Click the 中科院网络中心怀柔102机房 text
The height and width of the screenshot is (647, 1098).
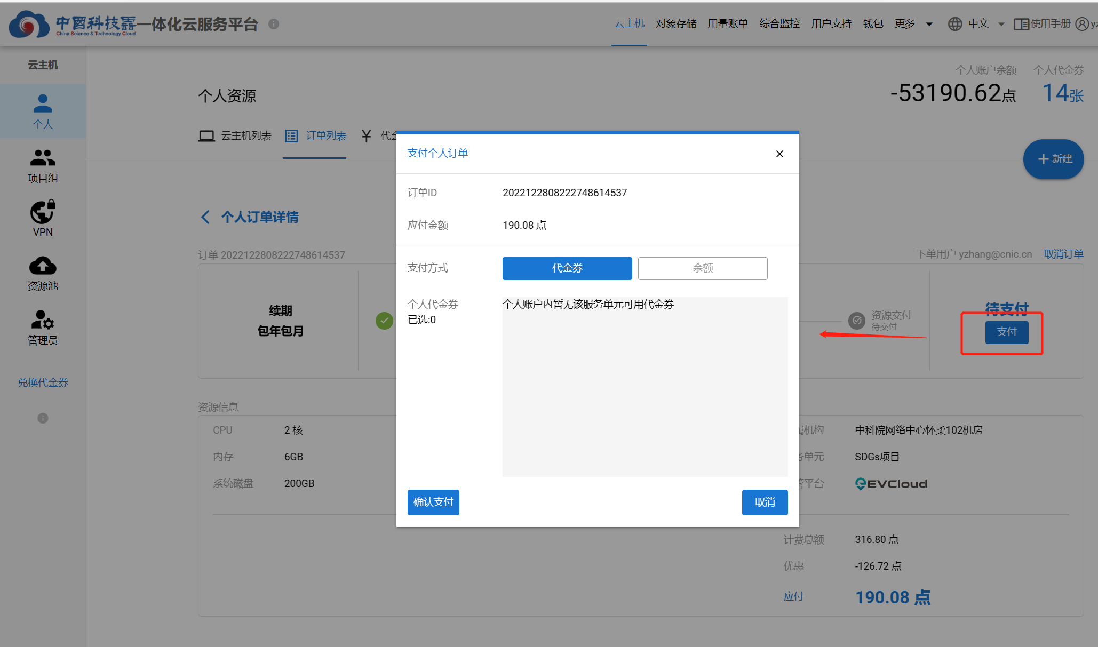tap(919, 430)
